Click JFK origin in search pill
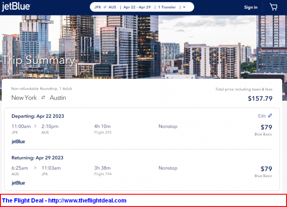 [98, 7]
